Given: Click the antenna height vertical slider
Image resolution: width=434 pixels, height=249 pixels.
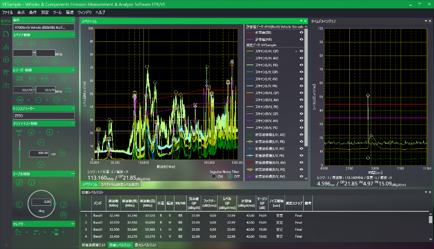Looking at the screenshot, I should pyautogui.click(x=20, y=153).
